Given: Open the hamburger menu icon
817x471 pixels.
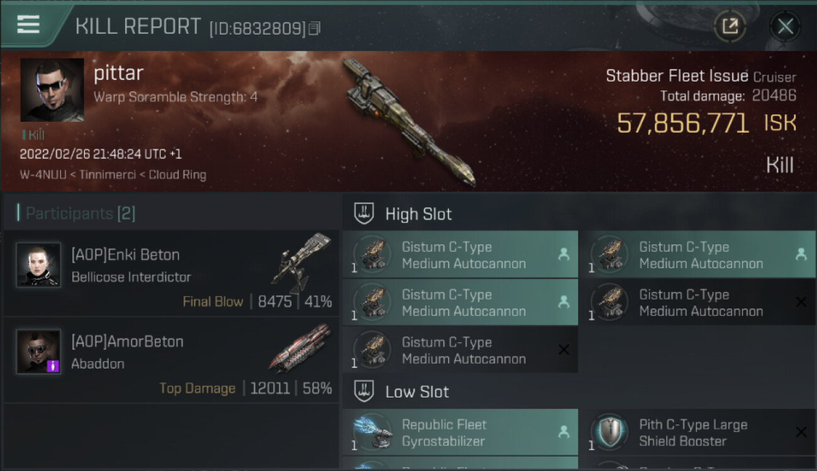Looking at the screenshot, I should (x=28, y=24).
